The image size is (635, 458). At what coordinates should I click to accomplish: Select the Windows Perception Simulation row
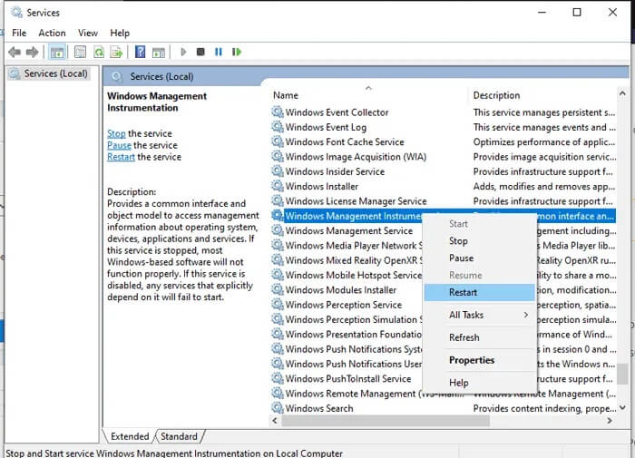tap(354, 319)
